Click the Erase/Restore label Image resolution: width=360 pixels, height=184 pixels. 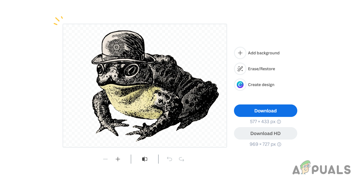tap(261, 69)
